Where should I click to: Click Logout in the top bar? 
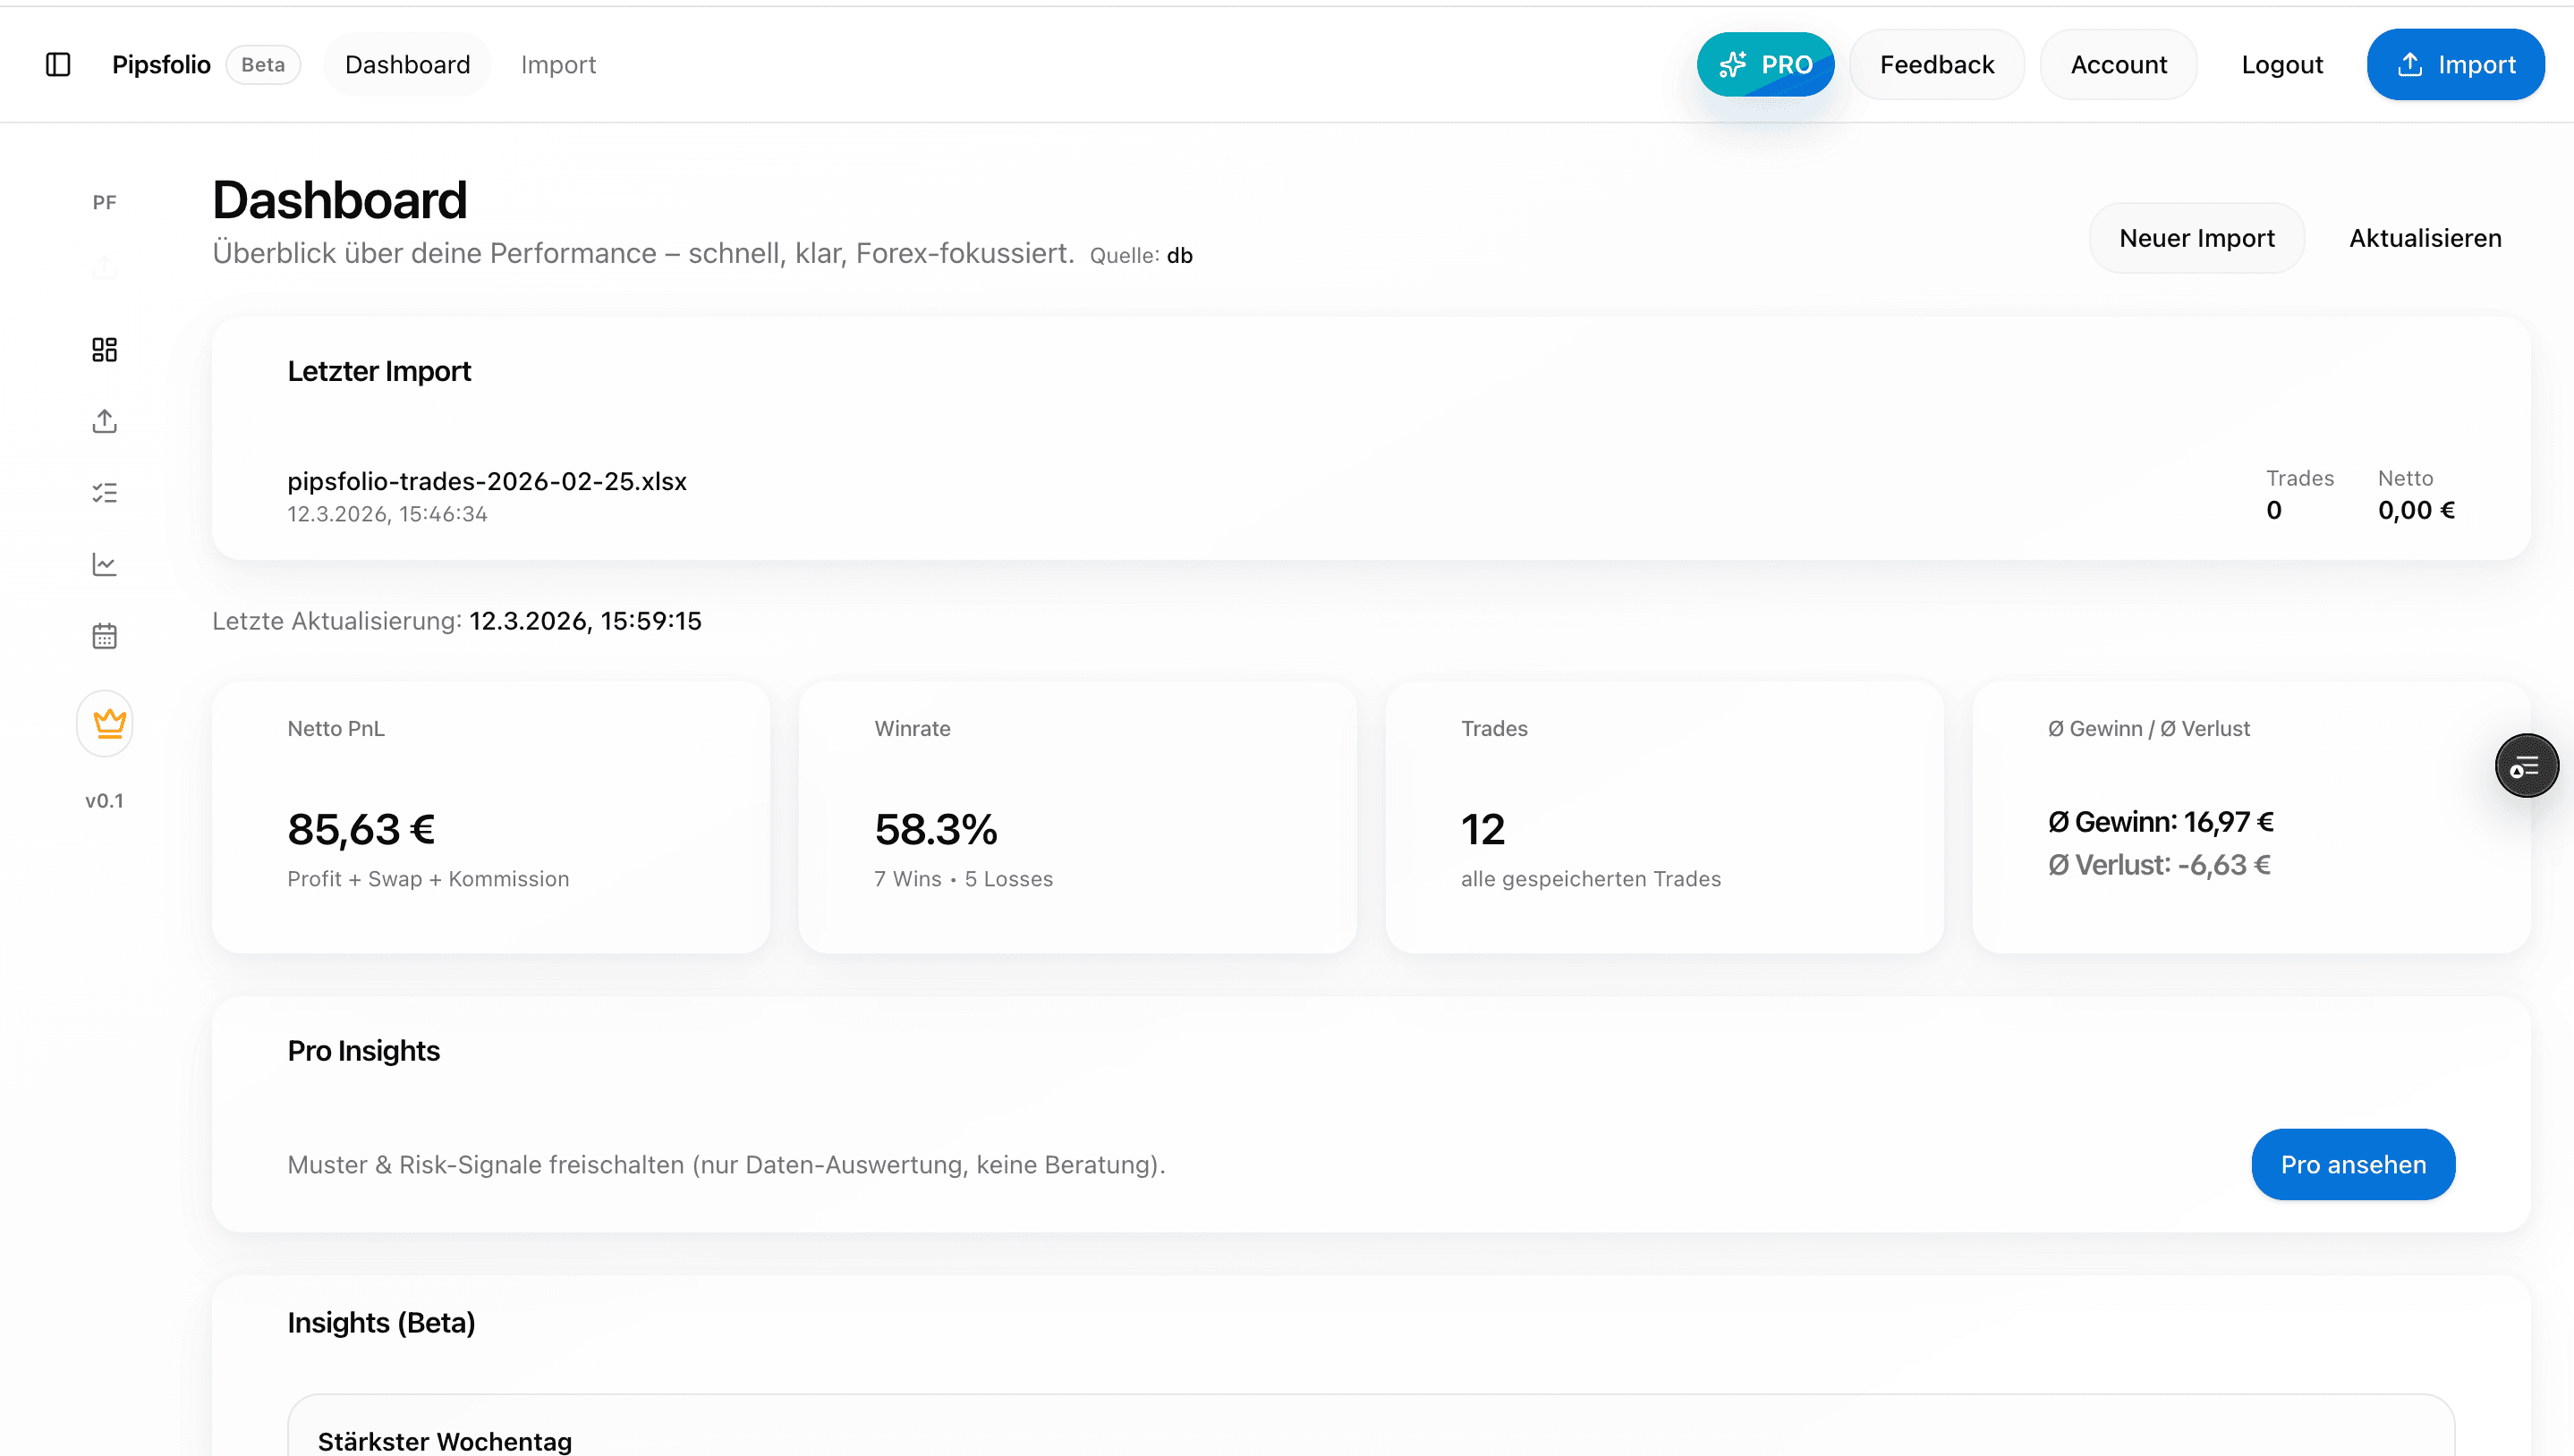2282,64
